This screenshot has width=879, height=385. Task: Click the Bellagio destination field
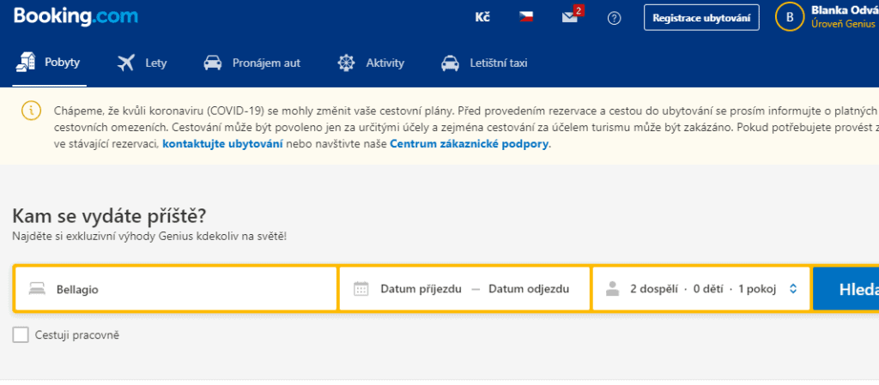(175, 289)
